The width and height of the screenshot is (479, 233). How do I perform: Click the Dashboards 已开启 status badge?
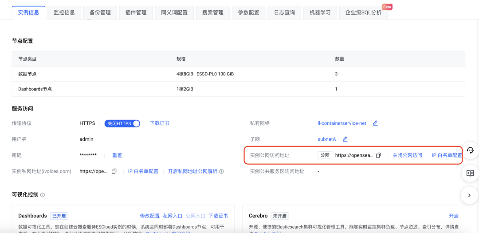pos(59,216)
